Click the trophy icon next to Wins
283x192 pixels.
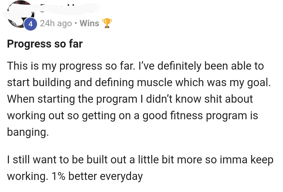(x=107, y=23)
